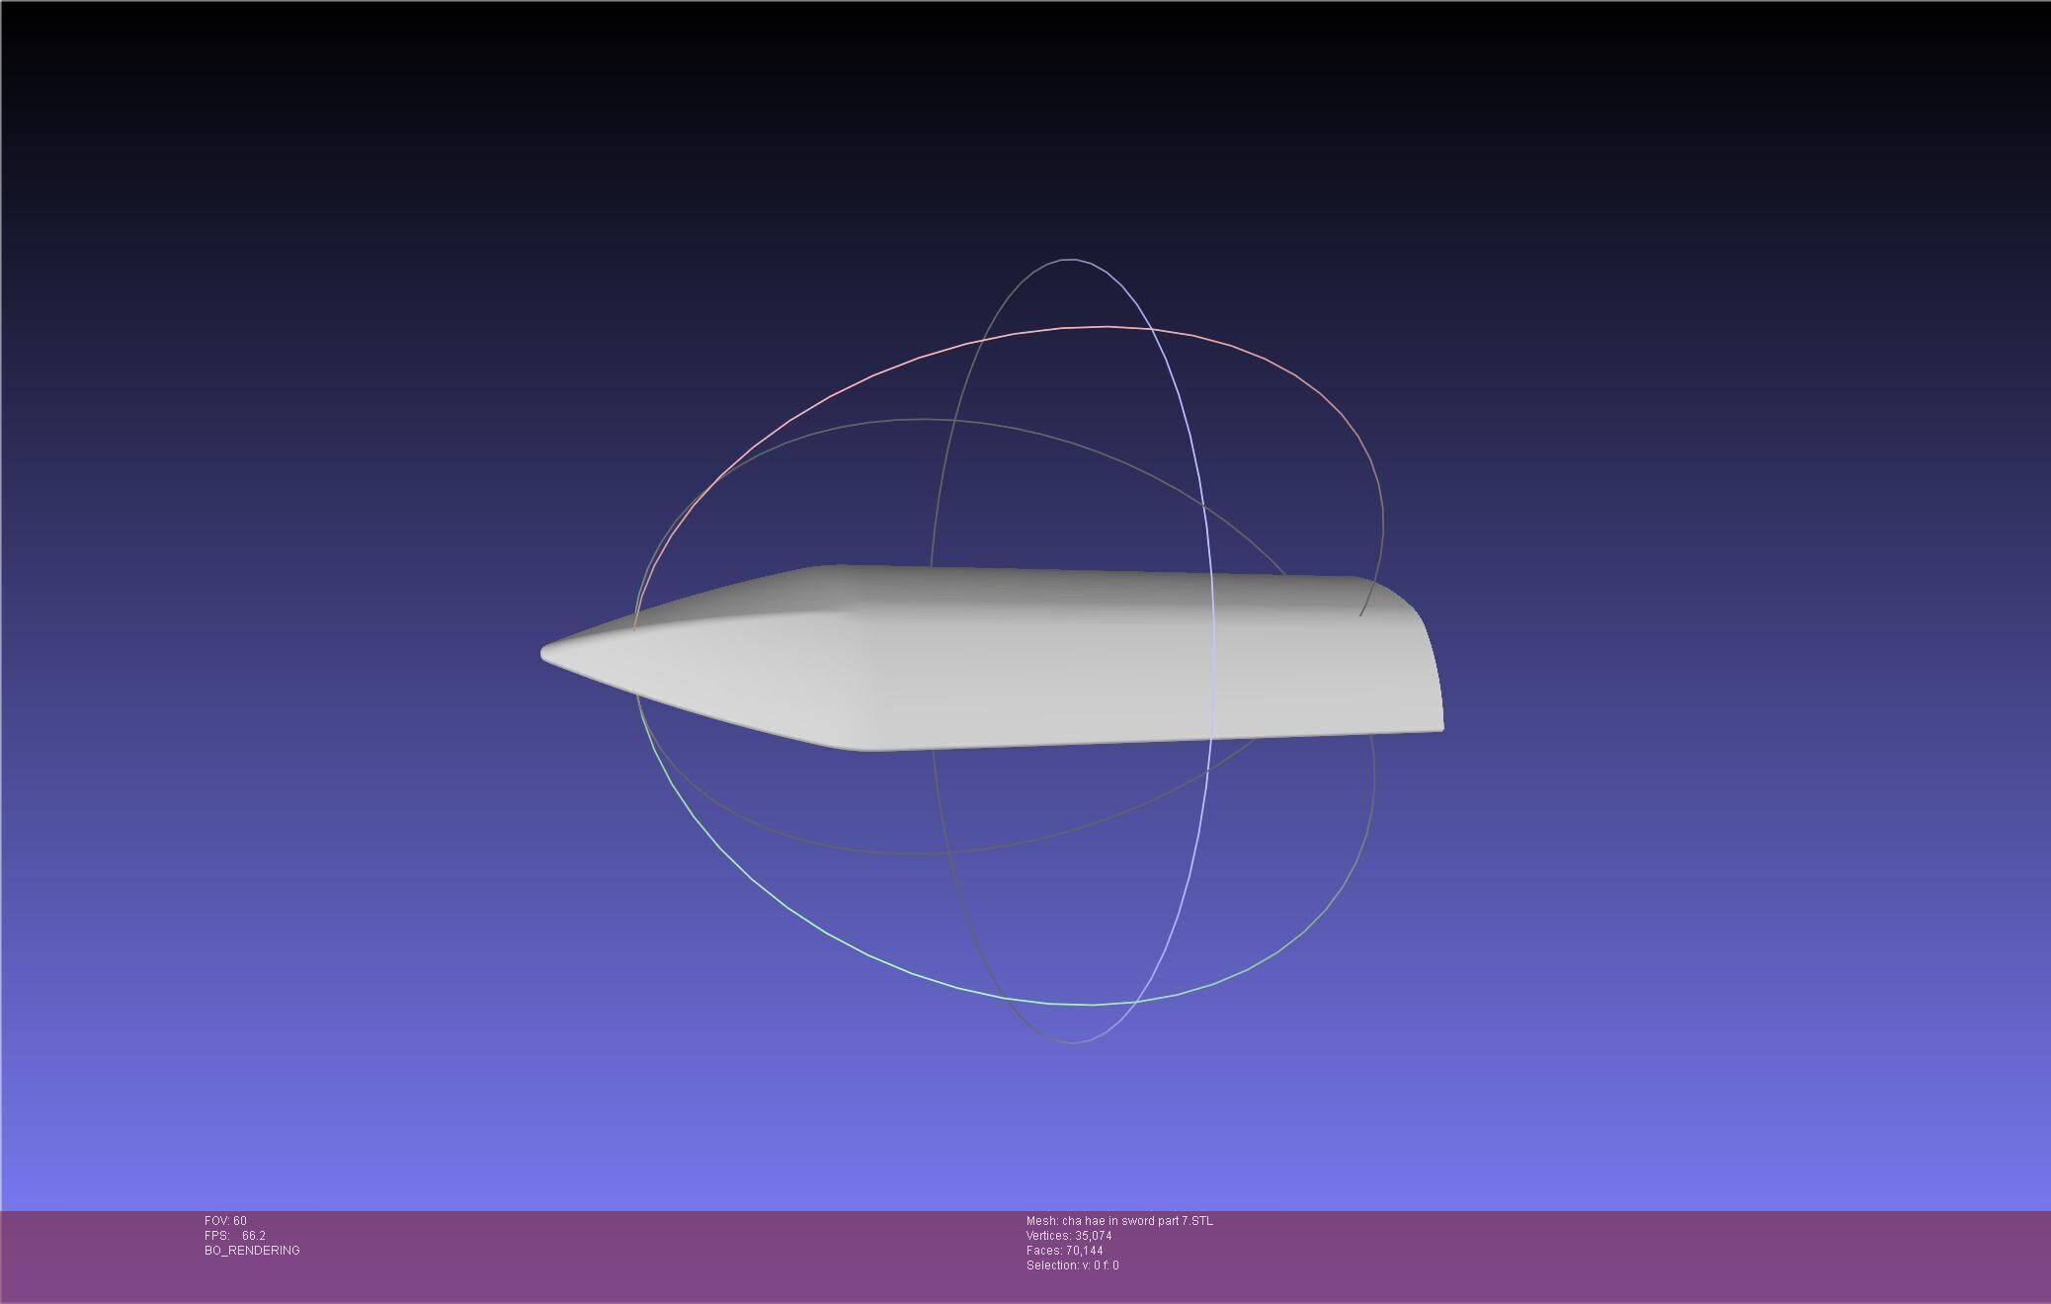Viewport: 2051px width, 1304px height.
Task: Click the Selection v: 0 f: 0 line
Action: (1072, 1265)
